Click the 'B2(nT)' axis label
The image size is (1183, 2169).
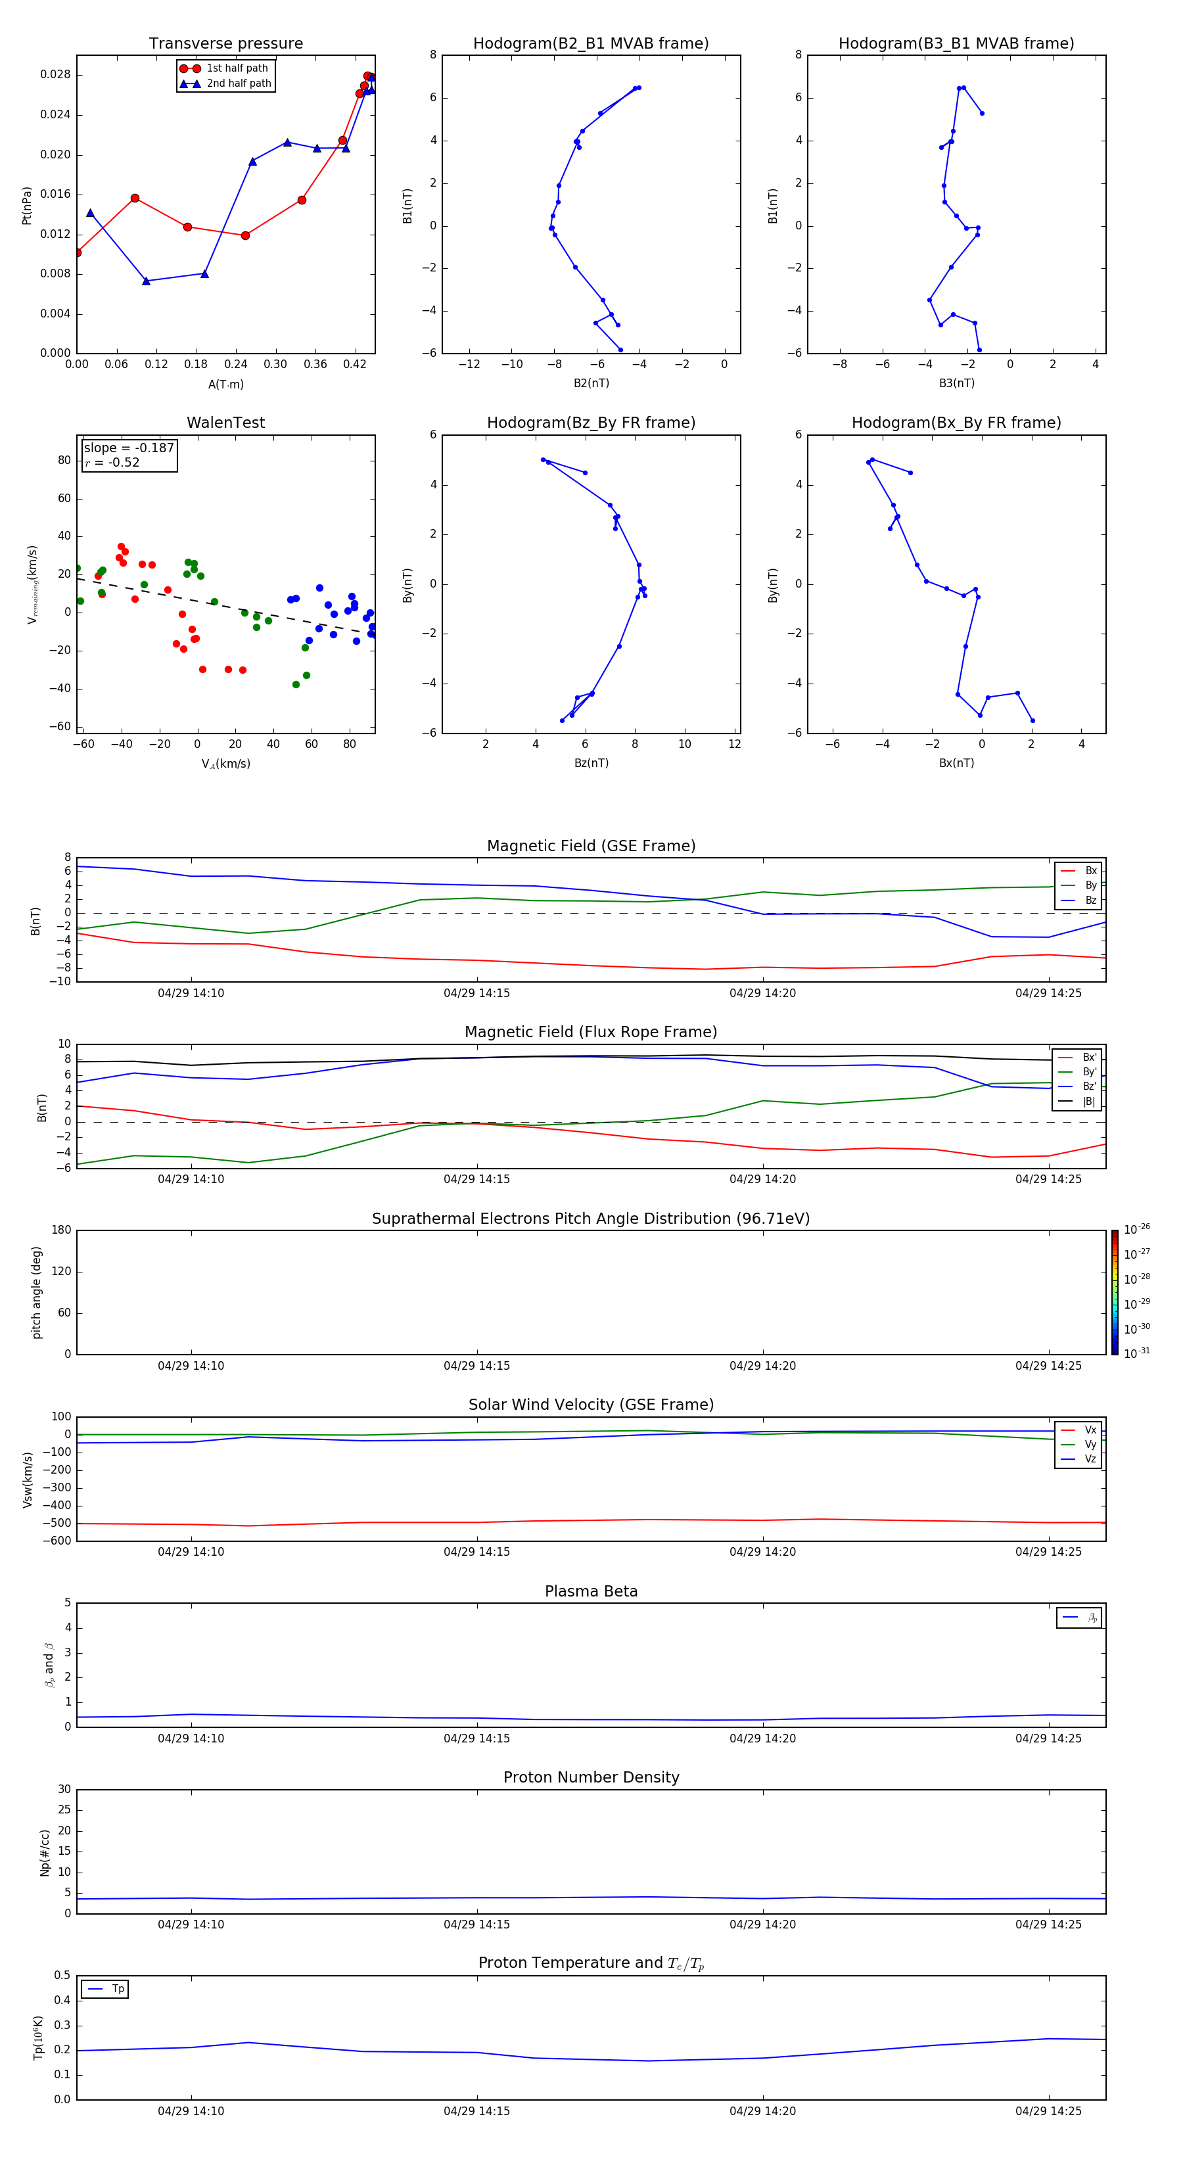pos(591,383)
